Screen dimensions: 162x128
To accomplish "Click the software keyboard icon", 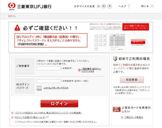I will [39, 88].
